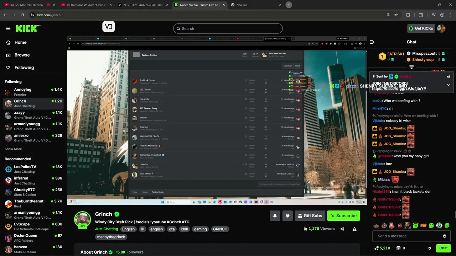Bookmark this page with star

pos(396,15)
